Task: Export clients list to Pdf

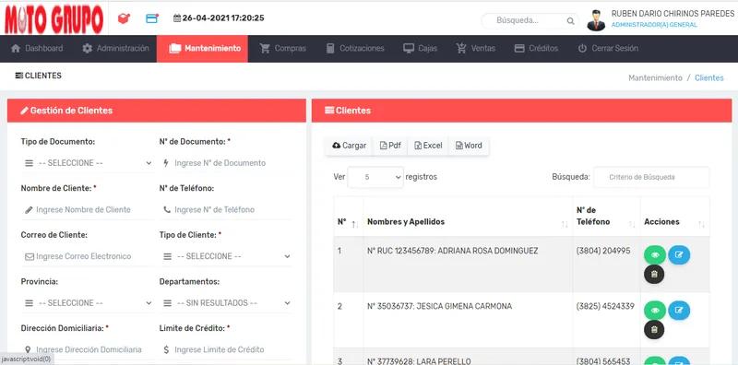Action: (x=390, y=146)
